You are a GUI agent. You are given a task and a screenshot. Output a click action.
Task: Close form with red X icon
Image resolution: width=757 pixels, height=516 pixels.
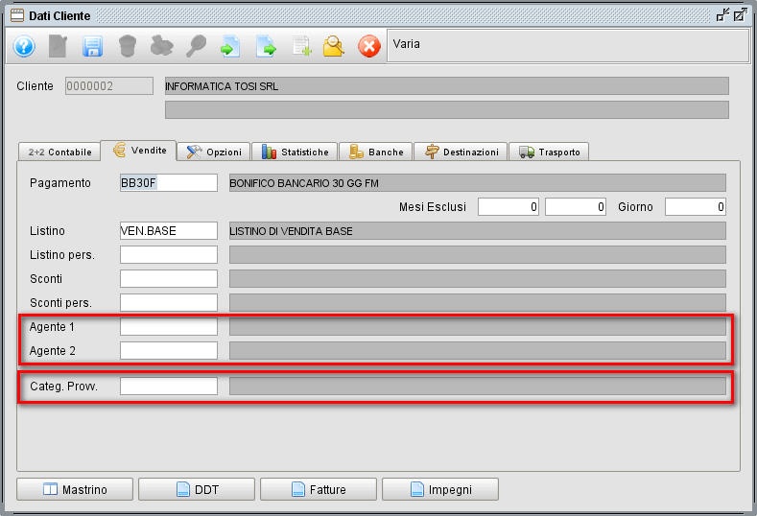(x=368, y=47)
